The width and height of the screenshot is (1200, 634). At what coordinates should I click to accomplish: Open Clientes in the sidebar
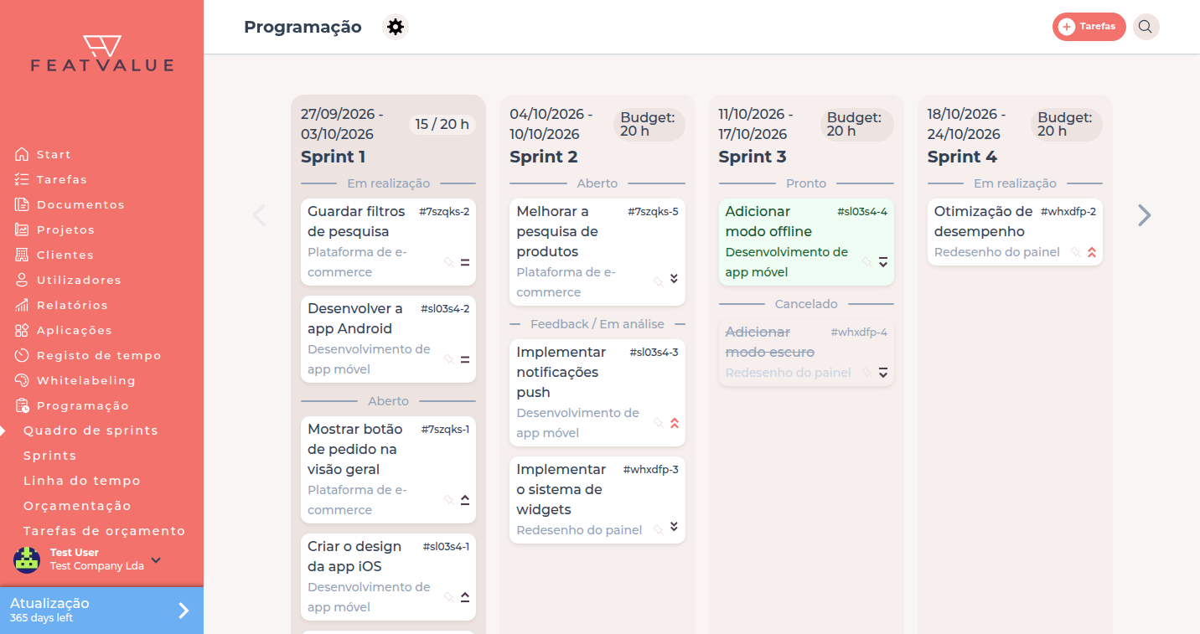tap(54, 255)
